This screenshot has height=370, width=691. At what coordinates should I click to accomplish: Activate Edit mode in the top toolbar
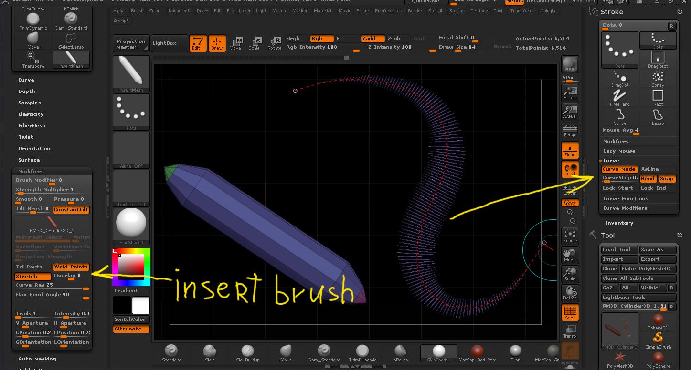coord(198,43)
